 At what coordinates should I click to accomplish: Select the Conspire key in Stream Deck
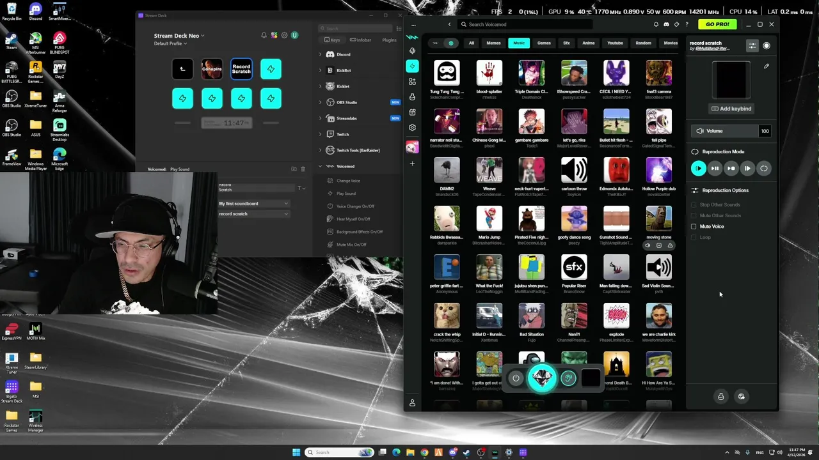(x=212, y=69)
